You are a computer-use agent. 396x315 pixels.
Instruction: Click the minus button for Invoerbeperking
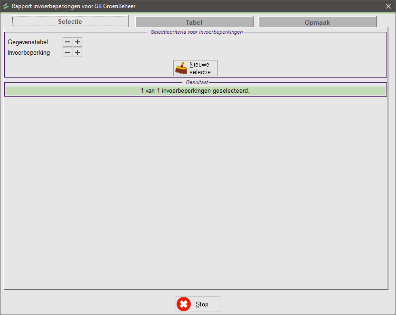67,53
